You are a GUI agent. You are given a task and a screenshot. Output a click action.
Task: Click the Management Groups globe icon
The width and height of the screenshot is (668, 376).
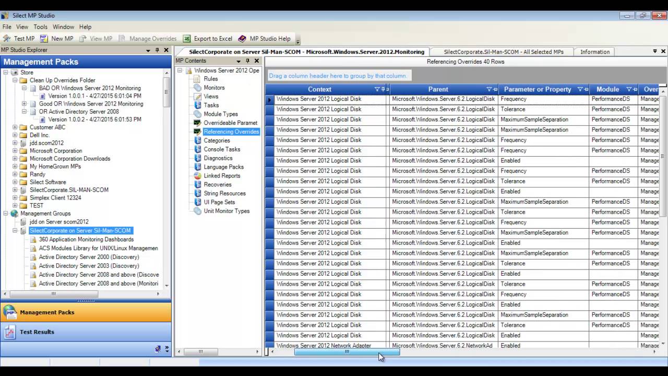coord(14,214)
